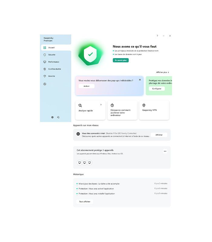Click the Kaspersky Premium title

(48, 39)
